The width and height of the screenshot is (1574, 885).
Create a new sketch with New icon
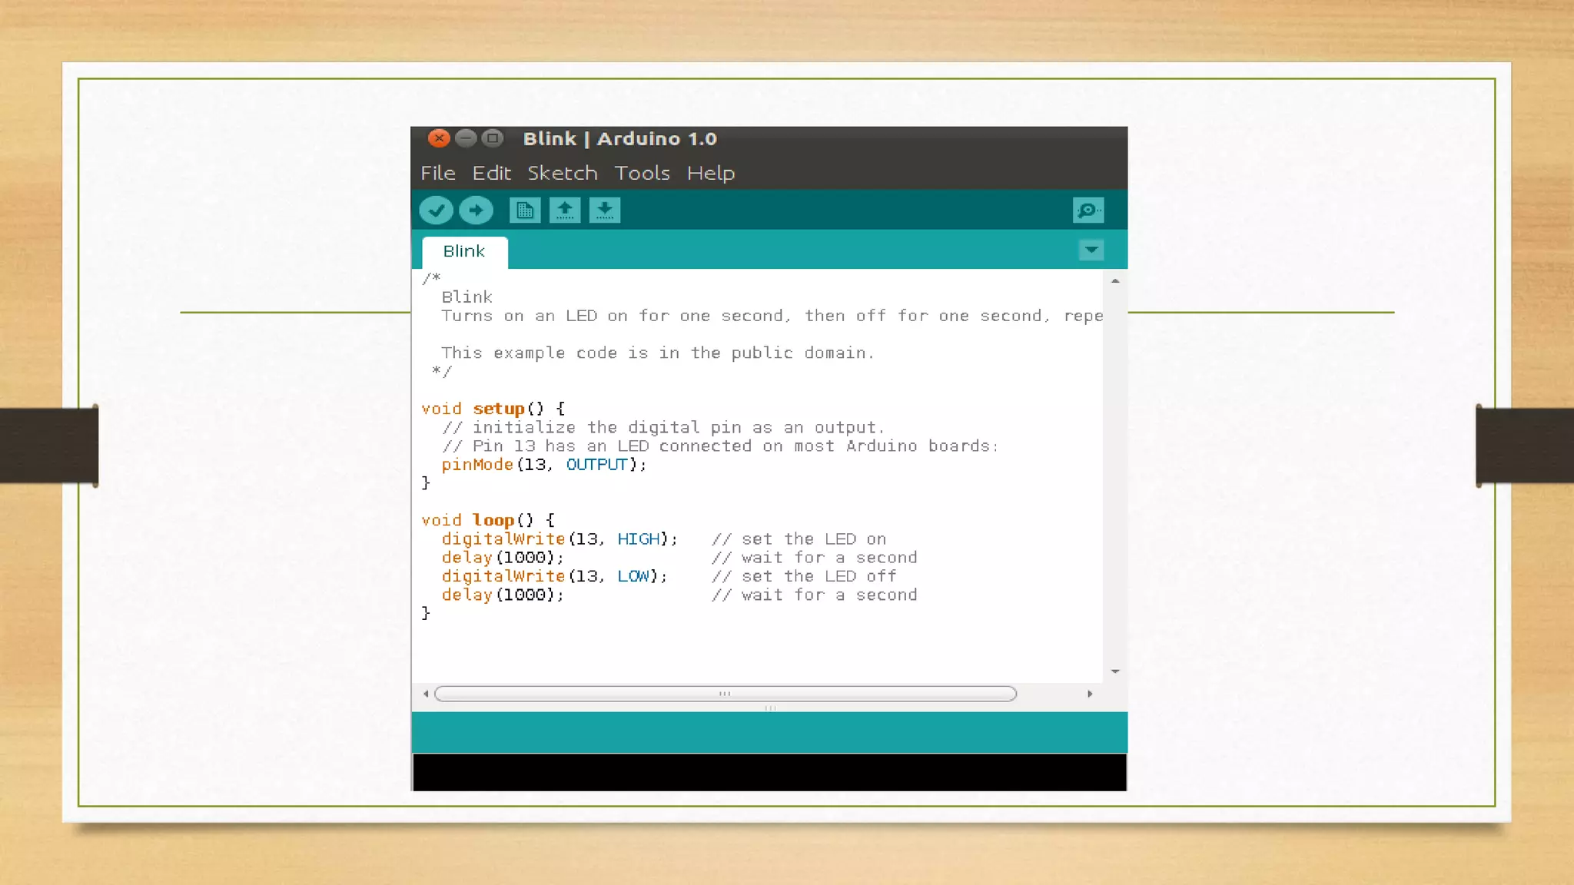tap(525, 210)
